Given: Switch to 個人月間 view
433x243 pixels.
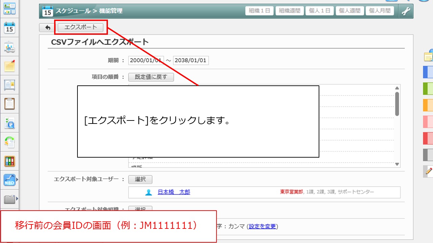Looking at the screenshot, I should pyautogui.click(x=380, y=11).
